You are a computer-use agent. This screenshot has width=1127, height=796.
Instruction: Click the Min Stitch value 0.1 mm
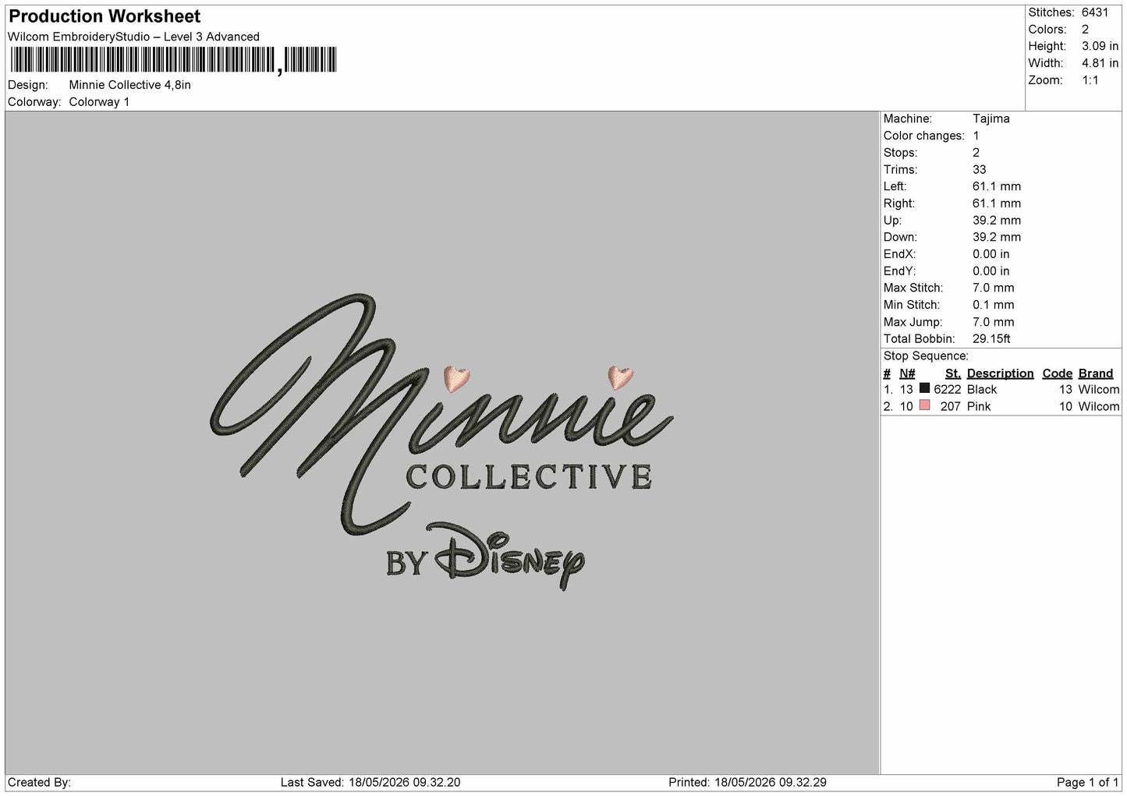pyautogui.click(x=993, y=305)
